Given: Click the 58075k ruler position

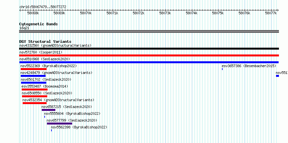Looking at the screenshot, I should pyautogui.click(x=218, y=13).
